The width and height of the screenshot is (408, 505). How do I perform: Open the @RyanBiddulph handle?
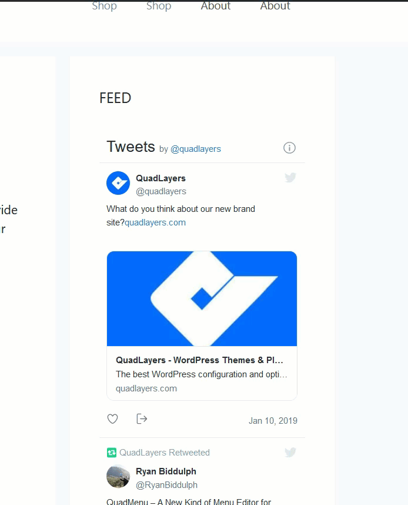(166, 485)
